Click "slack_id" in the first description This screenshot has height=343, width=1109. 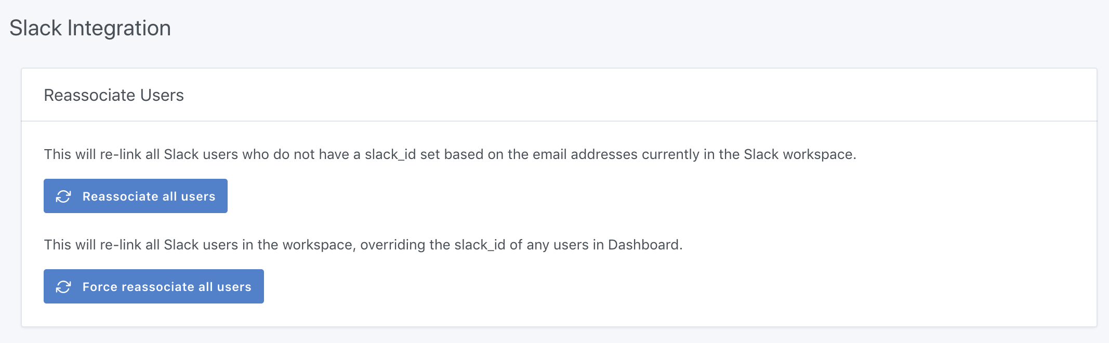click(390, 154)
